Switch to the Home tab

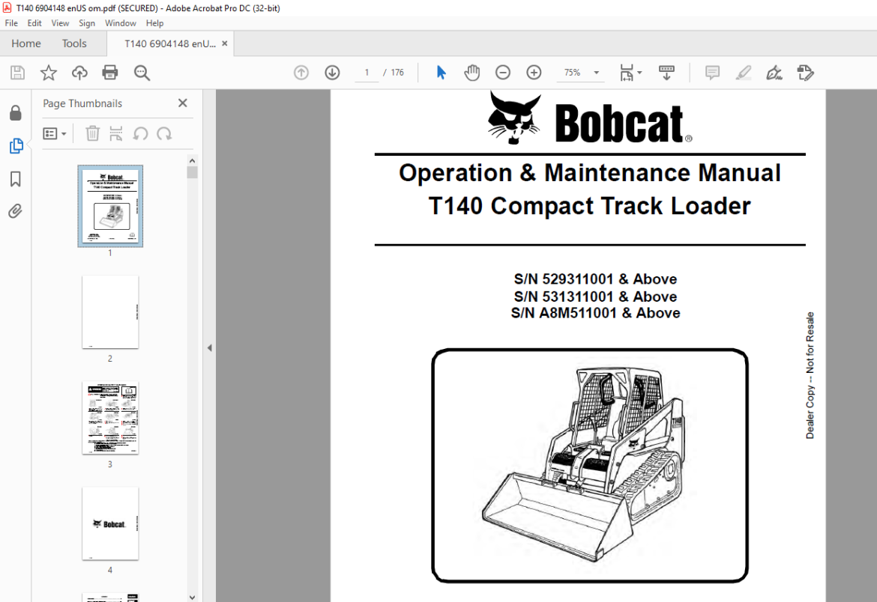25,43
